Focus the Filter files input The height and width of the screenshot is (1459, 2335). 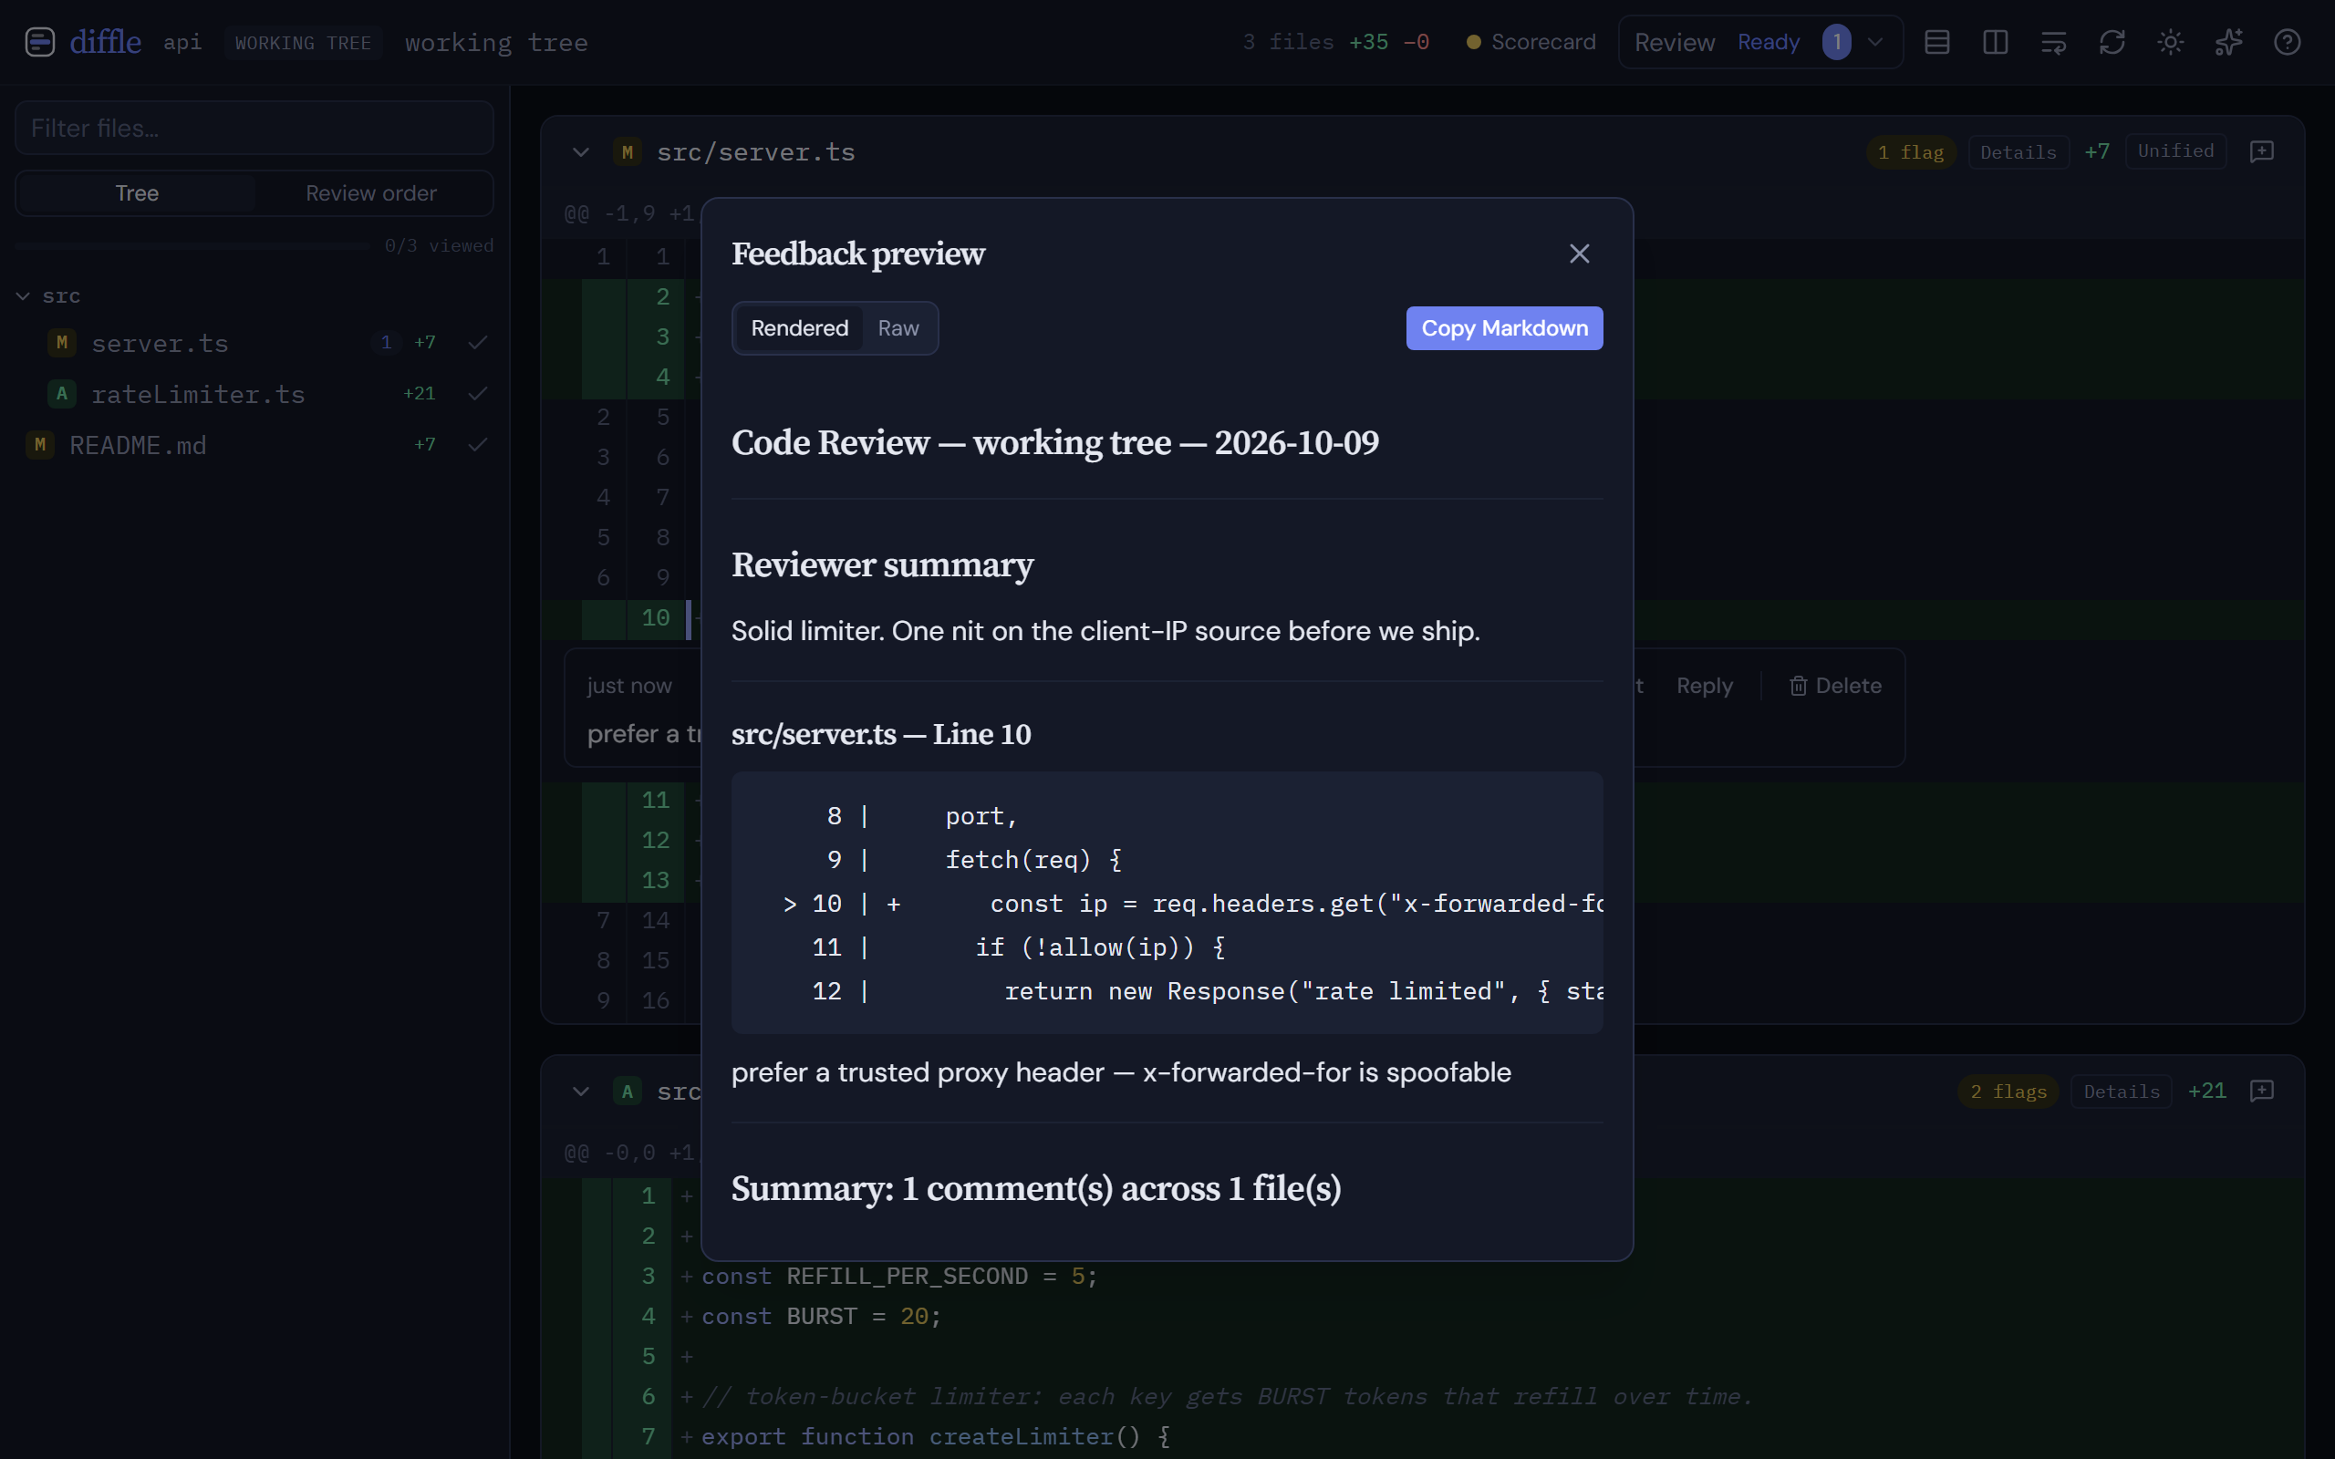[254, 129]
